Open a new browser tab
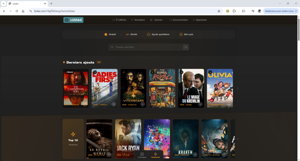Viewport: 300px width, 161px height. tap(51, 4)
